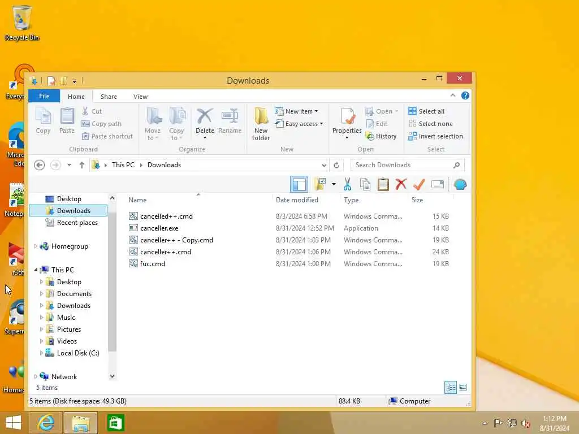
Task: Click Cut in Clipboard group
Action: [x=92, y=111]
